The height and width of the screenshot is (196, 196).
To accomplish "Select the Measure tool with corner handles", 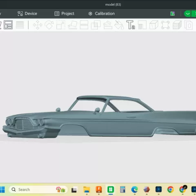I will click(165, 25).
